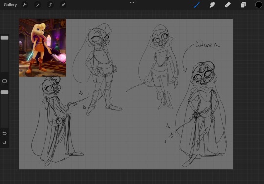264x184 pixels.
Task: Return to the Gallery
Action: click(10, 5)
